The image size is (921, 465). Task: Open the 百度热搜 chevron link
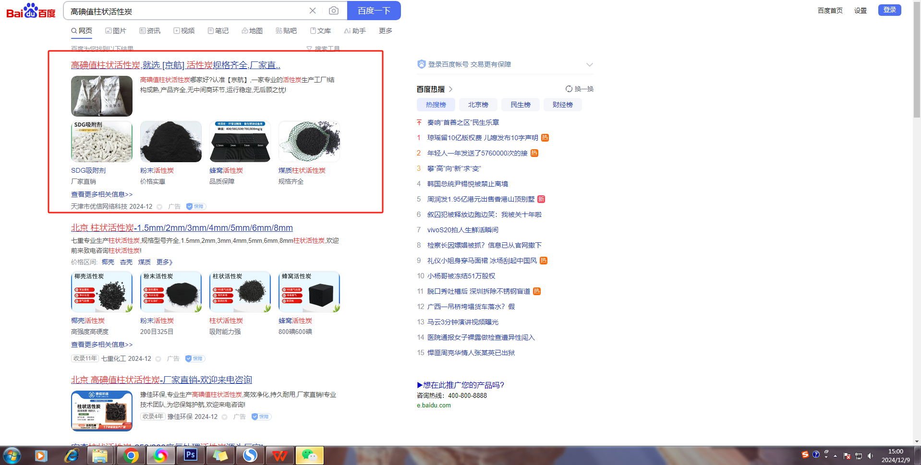point(450,89)
